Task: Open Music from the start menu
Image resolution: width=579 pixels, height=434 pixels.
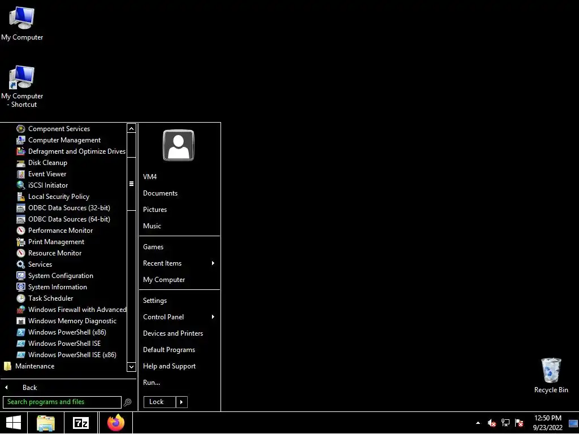Action: [152, 226]
